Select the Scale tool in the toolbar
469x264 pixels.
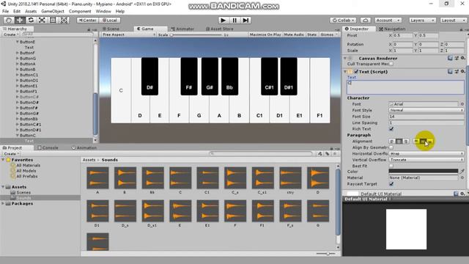click(x=42, y=20)
